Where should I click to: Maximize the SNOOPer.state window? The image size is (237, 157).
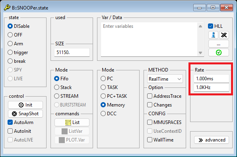point(213,8)
